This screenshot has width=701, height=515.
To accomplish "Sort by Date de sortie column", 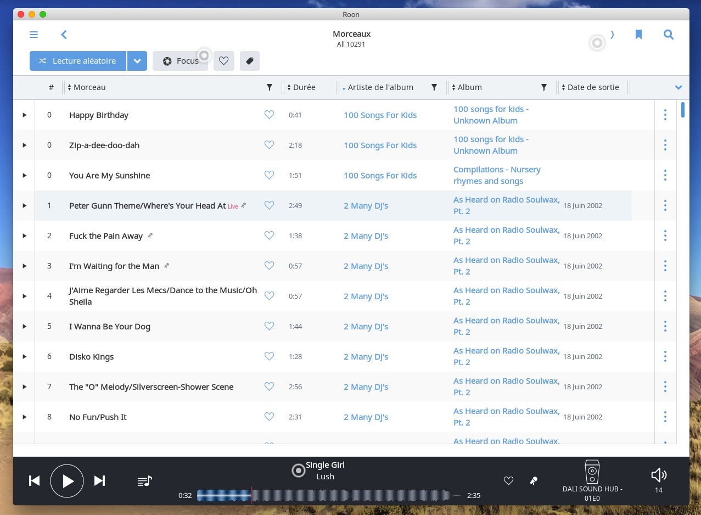I will (x=590, y=87).
